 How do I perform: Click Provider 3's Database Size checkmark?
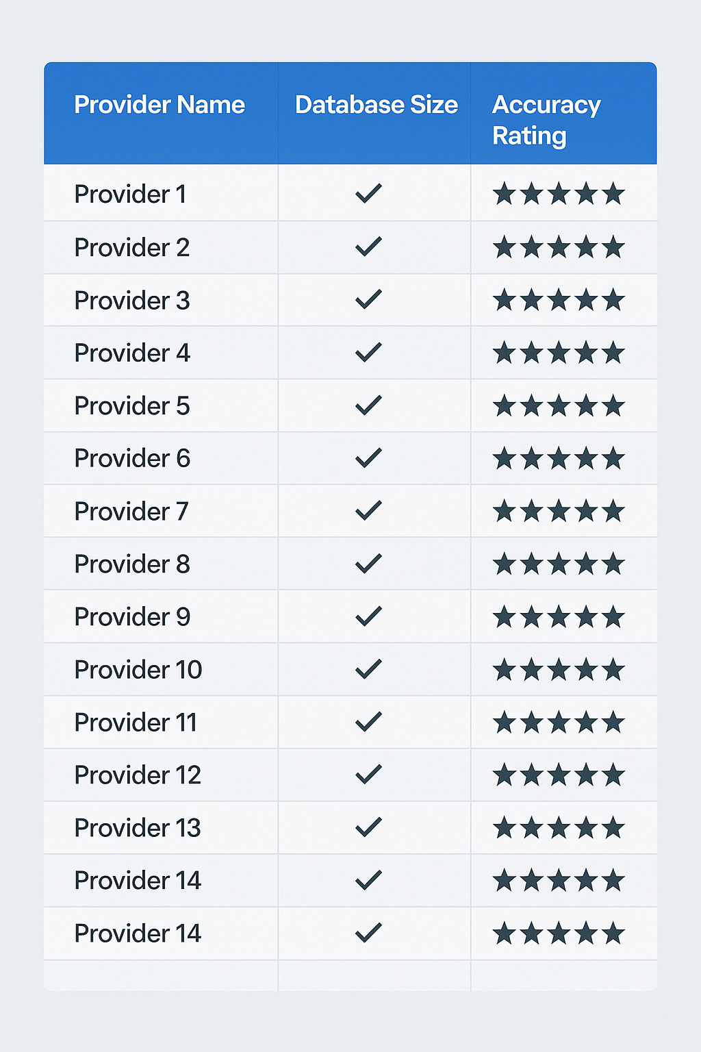368,299
